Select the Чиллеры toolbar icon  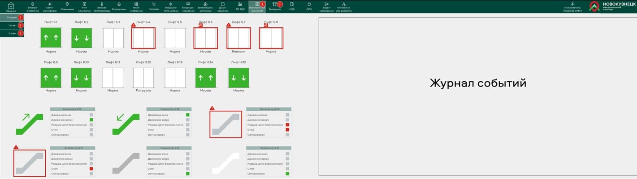153,6
